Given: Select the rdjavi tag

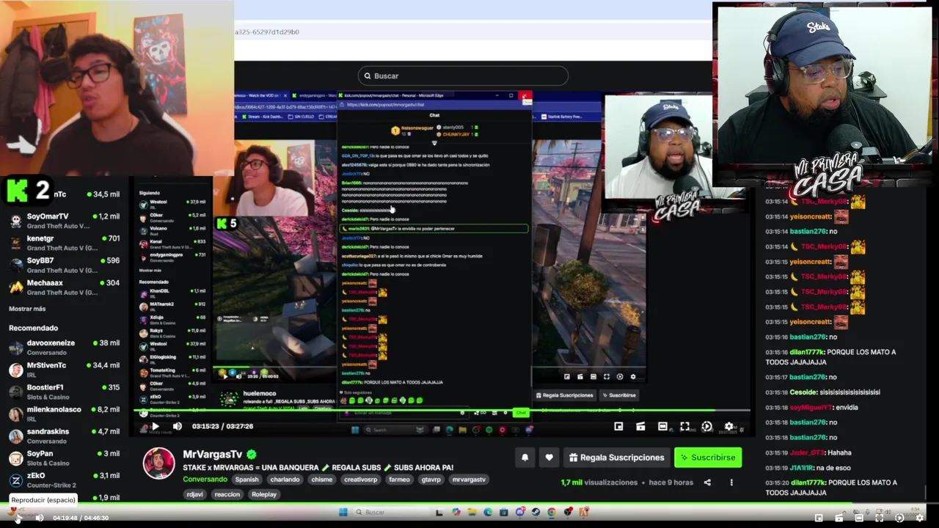Looking at the screenshot, I should coord(194,494).
